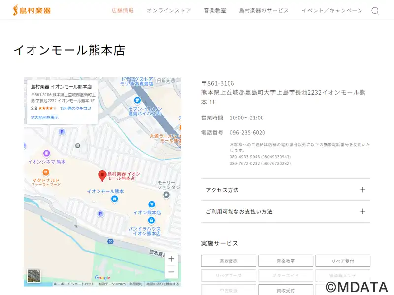Click the 楽器販売 service button

click(229, 261)
